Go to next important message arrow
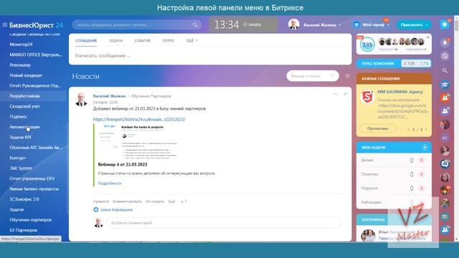Image resolution: width=459 pixels, height=258 pixels. click(426, 129)
